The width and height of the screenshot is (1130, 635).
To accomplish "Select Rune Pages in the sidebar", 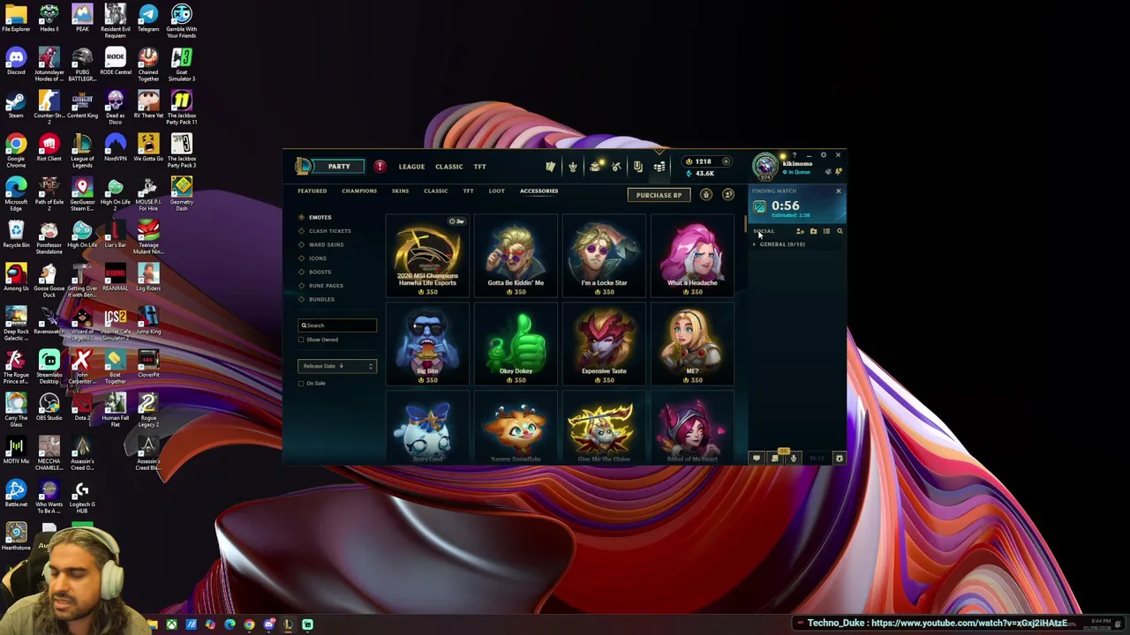I will click(326, 286).
